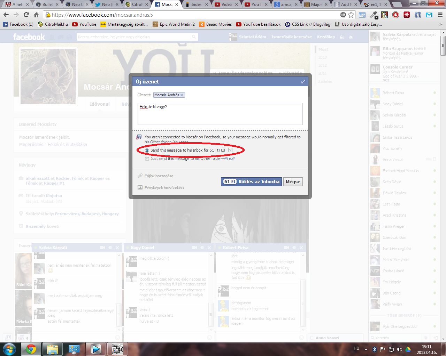The width and height of the screenshot is (446, 356).
Task: Open the privacy shortcuts icon in Facebook header
Action: coord(342,37)
